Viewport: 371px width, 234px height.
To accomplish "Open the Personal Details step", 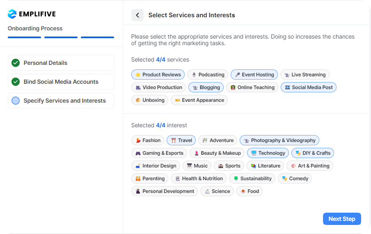I will click(61, 63).
